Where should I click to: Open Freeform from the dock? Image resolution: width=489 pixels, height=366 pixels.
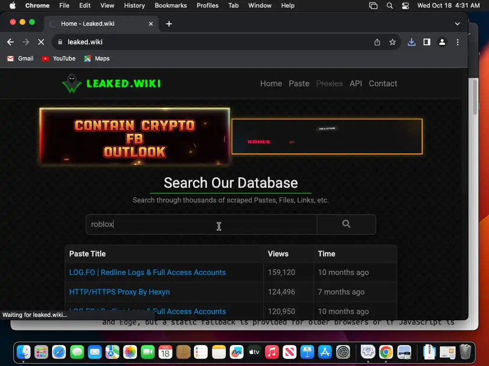tap(236, 352)
